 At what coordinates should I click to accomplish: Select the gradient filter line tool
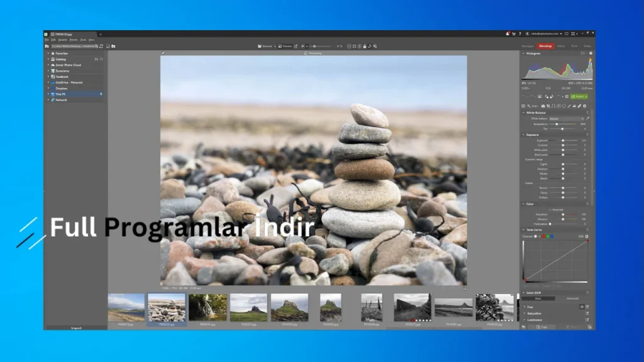click(x=569, y=106)
